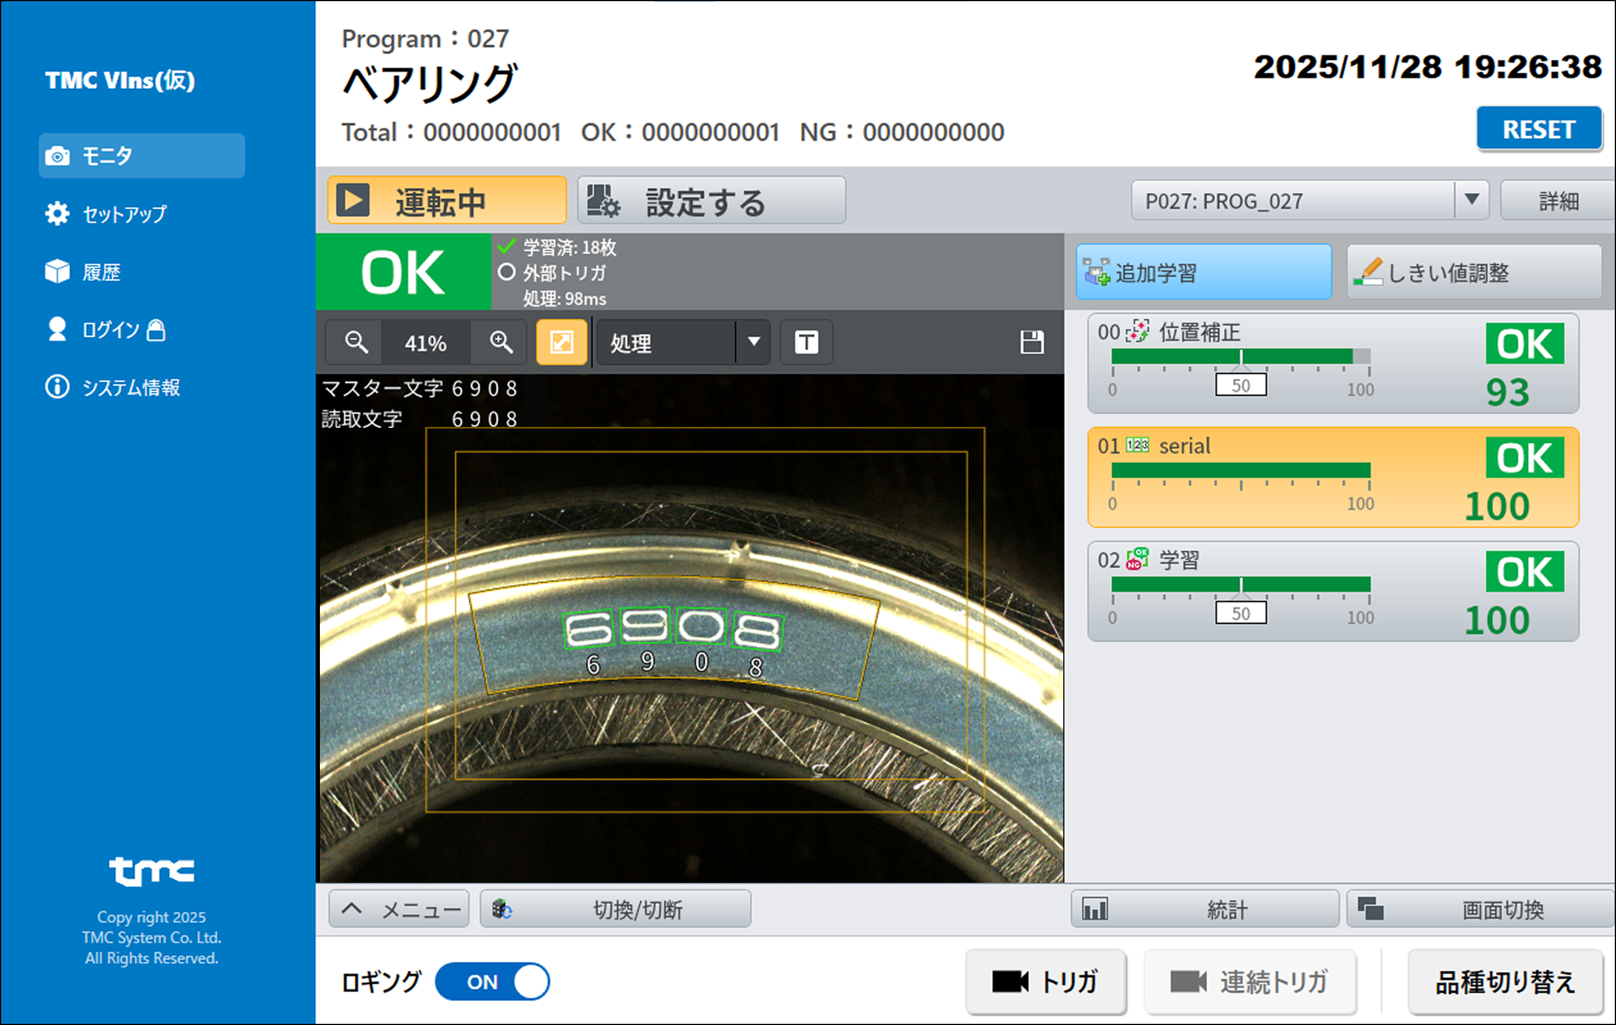Open システム情報 from the sidebar
Viewport: 1616px width, 1025px height.
point(131,388)
